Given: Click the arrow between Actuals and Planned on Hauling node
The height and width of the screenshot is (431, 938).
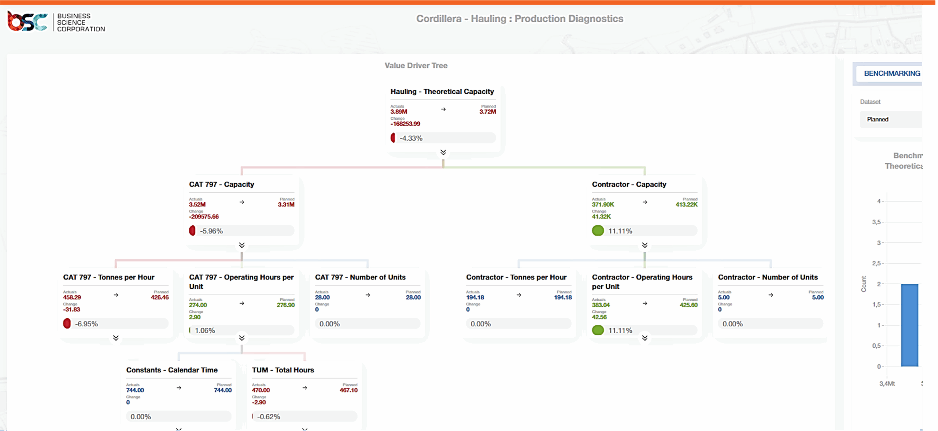Looking at the screenshot, I should [x=443, y=109].
